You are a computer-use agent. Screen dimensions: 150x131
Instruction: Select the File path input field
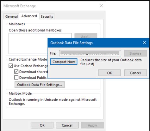[90, 53]
